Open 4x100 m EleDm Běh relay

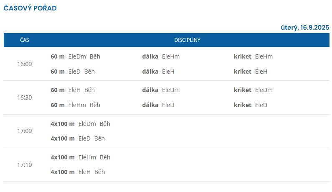pyautogui.click(x=81, y=124)
